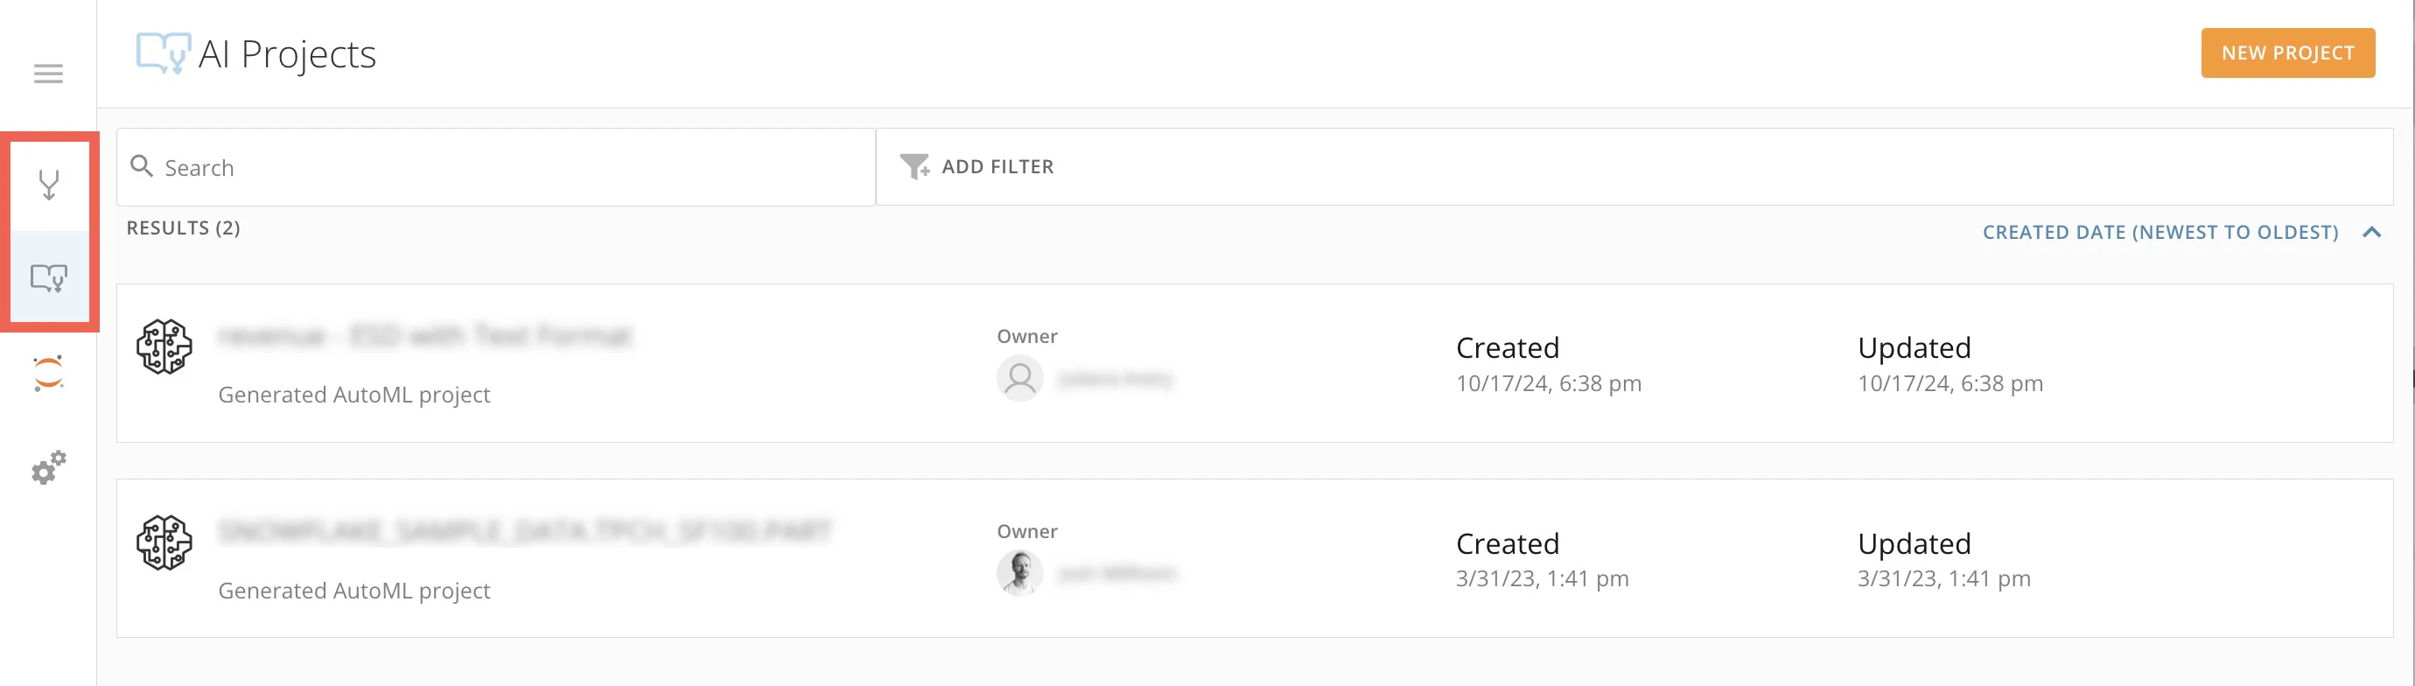Open the hamburger navigation menu
2415x686 pixels.
click(48, 74)
